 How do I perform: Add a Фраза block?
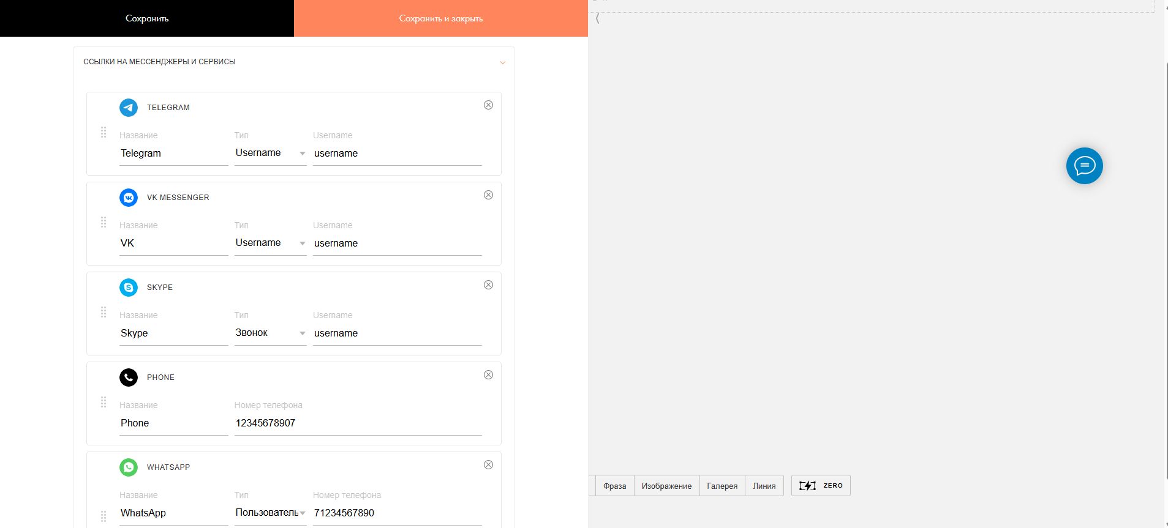coord(614,486)
